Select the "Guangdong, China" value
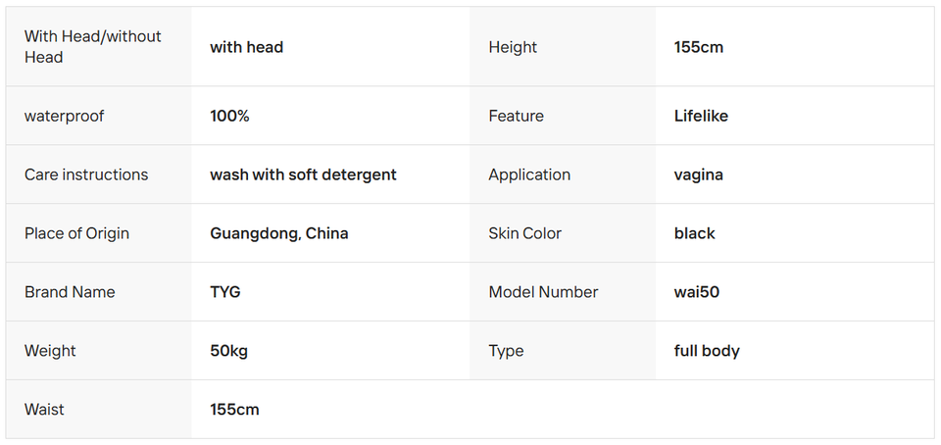Viewport: 941px width, 445px height. (278, 233)
